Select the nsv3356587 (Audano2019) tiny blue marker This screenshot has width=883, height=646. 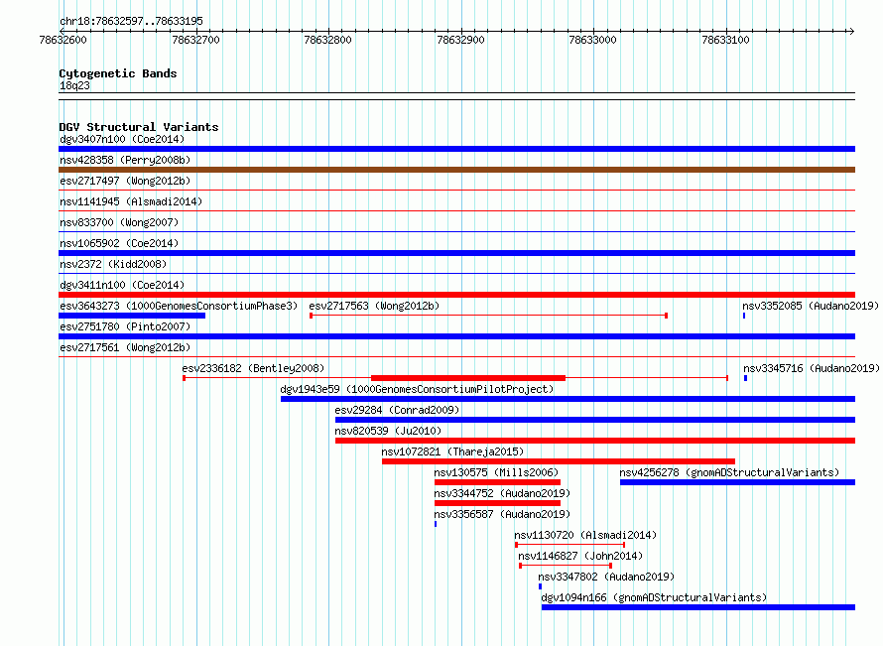[436, 524]
